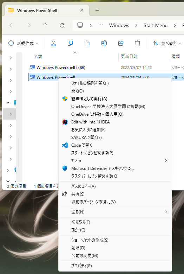Expand the highlighted navigation tree node

point(11,114)
